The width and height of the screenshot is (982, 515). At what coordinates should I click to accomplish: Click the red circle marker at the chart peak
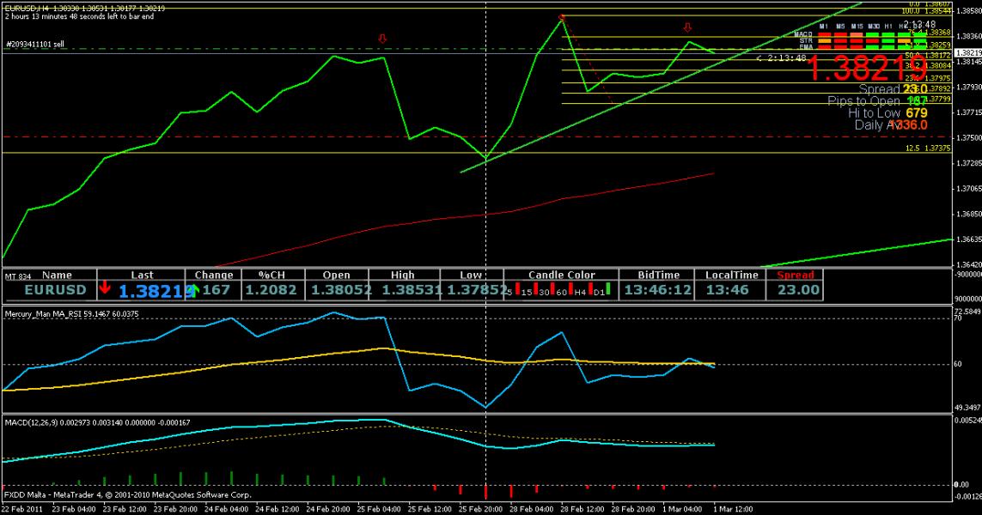click(561, 17)
